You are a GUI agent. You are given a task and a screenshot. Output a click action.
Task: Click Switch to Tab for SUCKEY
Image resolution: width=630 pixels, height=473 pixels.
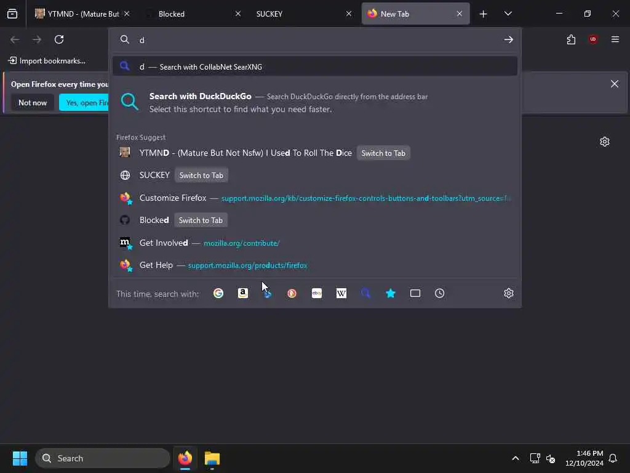(x=201, y=176)
